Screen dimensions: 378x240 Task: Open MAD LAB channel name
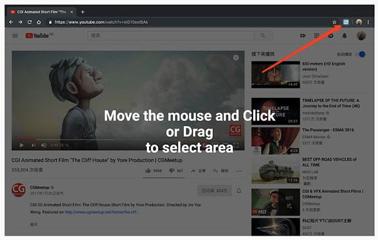click(310, 172)
